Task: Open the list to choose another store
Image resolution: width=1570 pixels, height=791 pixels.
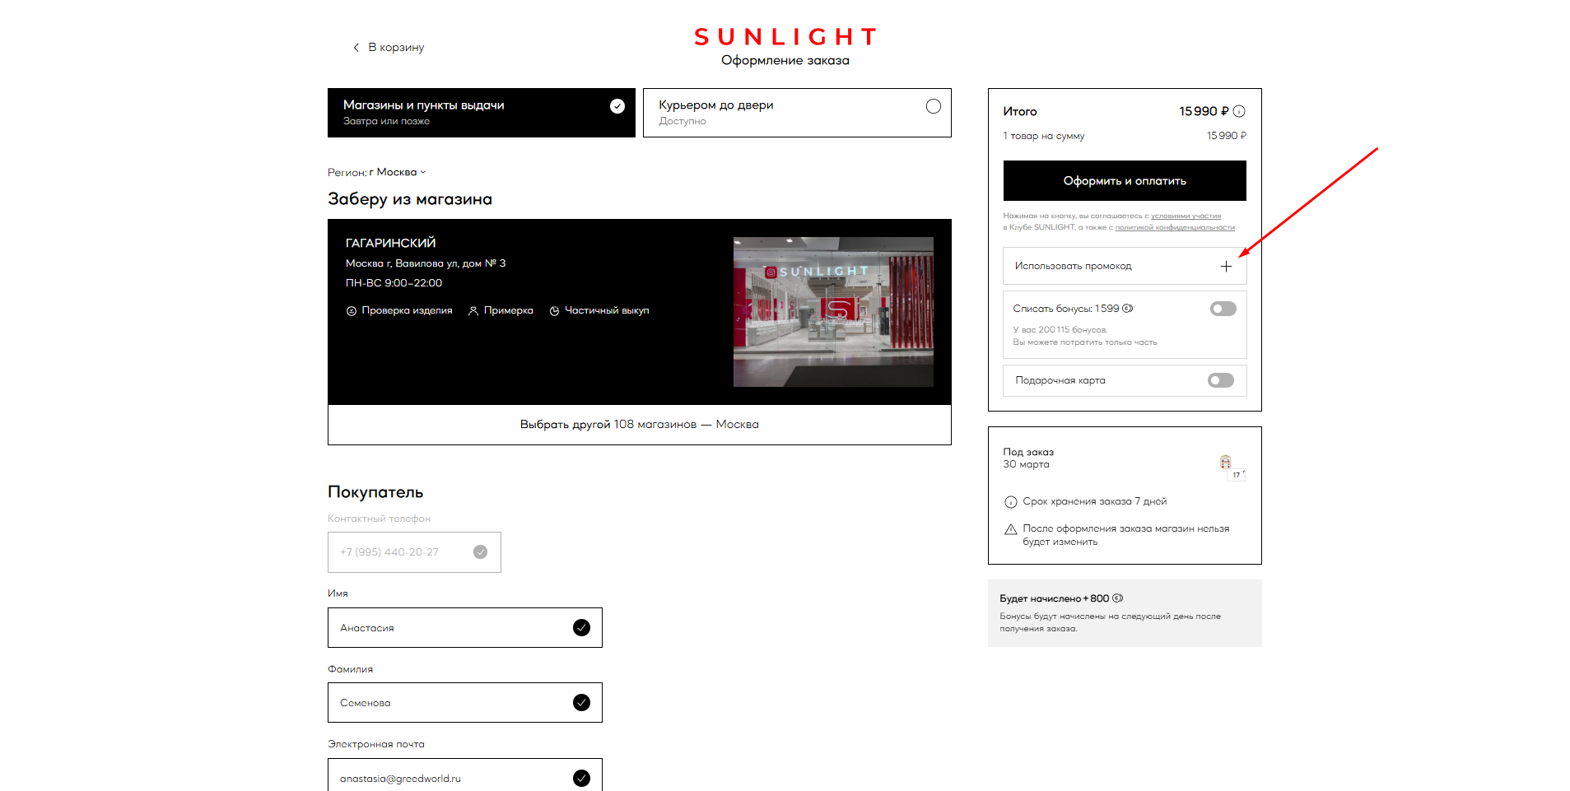Action: [x=639, y=425]
